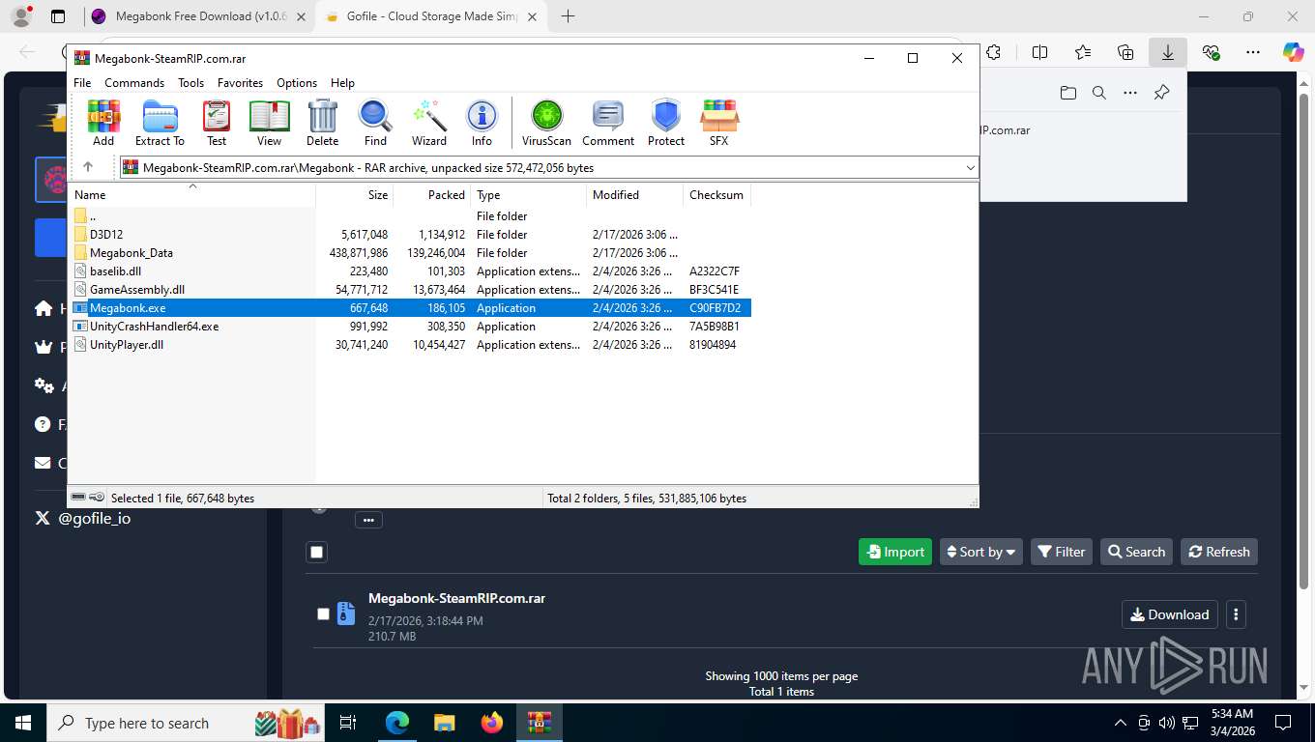Click ellipsis button above file list

point(368,520)
